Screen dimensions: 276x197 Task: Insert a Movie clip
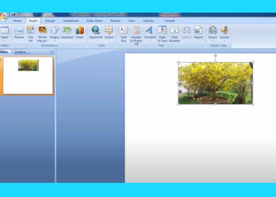pyautogui.click(x=213, y=33)
